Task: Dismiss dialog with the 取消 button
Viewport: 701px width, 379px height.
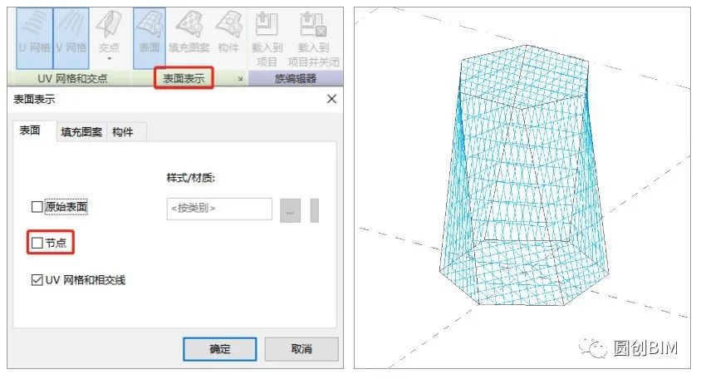Action: pos(301,349)
